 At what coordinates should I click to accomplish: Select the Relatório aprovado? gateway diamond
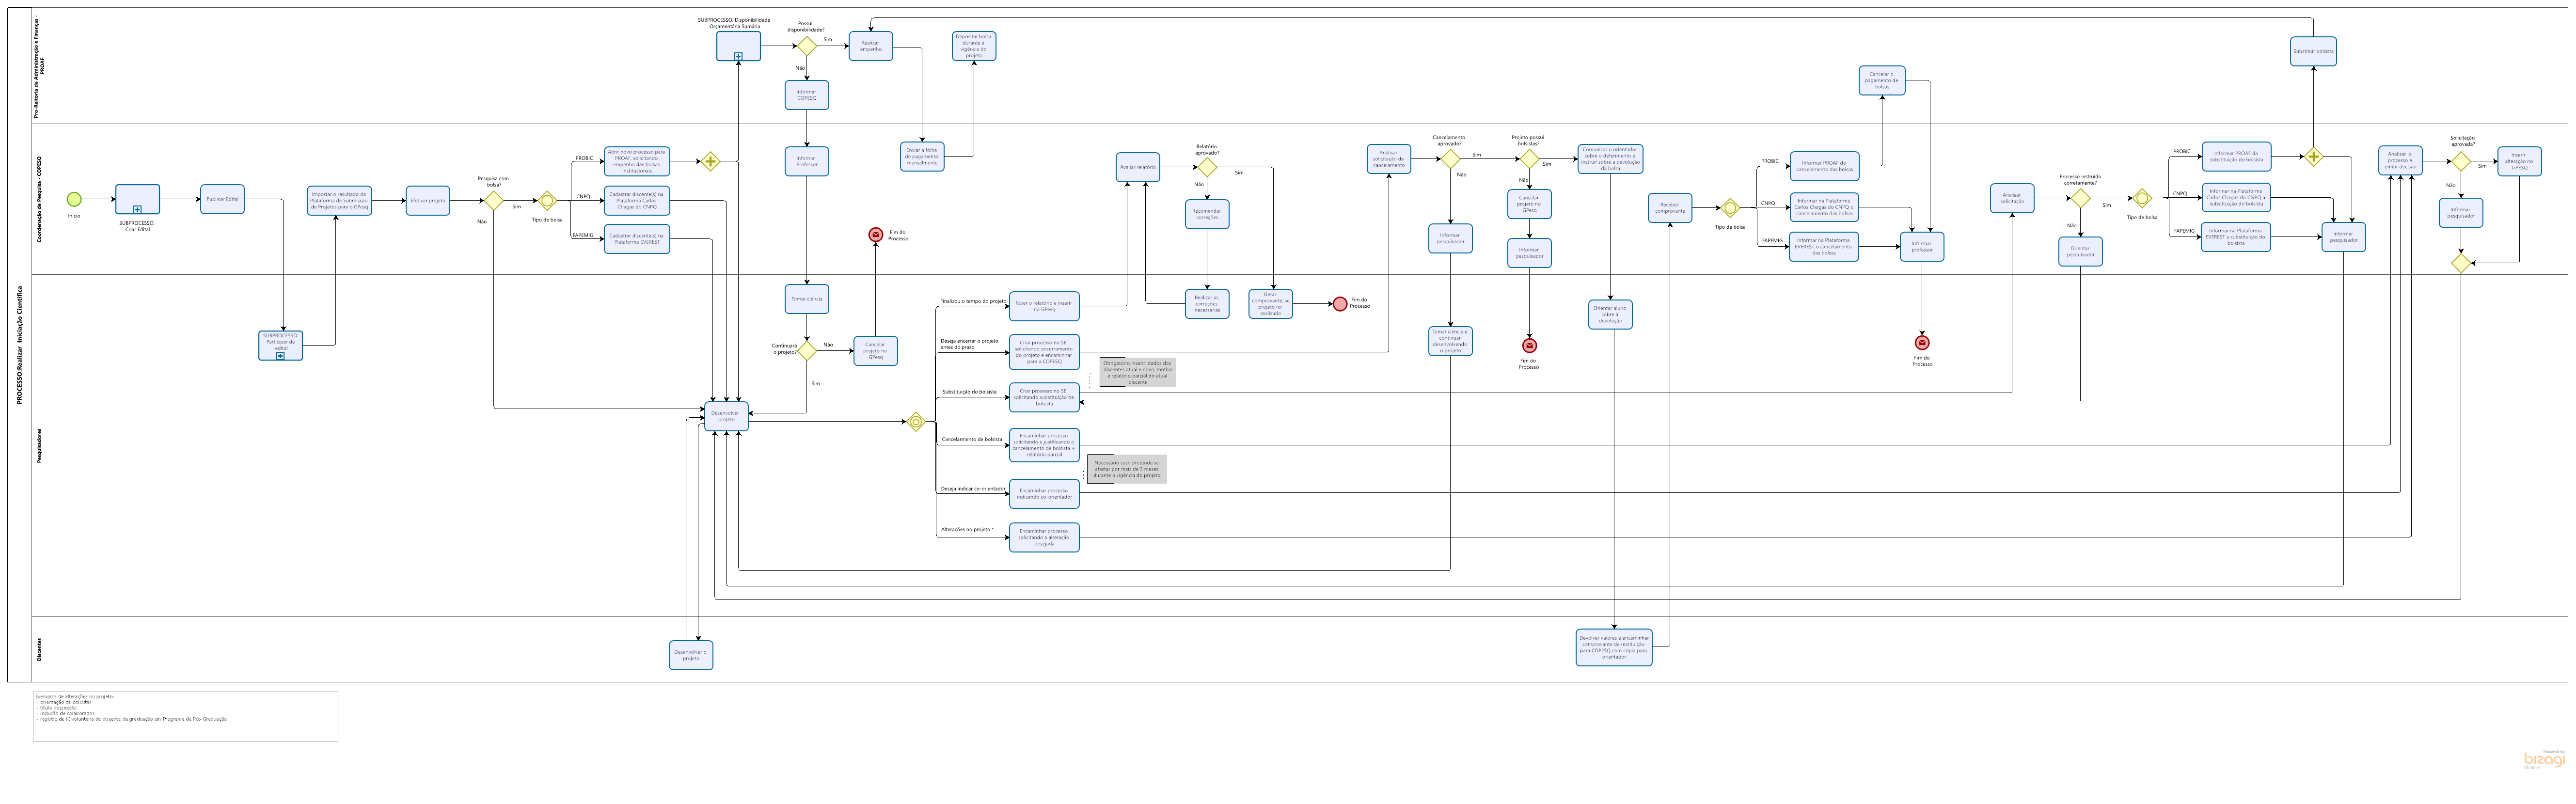coord(1207,167)
